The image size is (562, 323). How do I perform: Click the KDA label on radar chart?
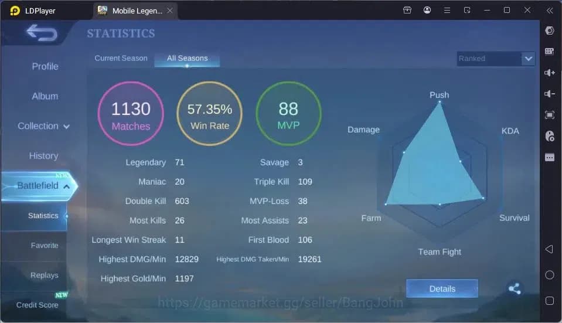coord(510,131)
